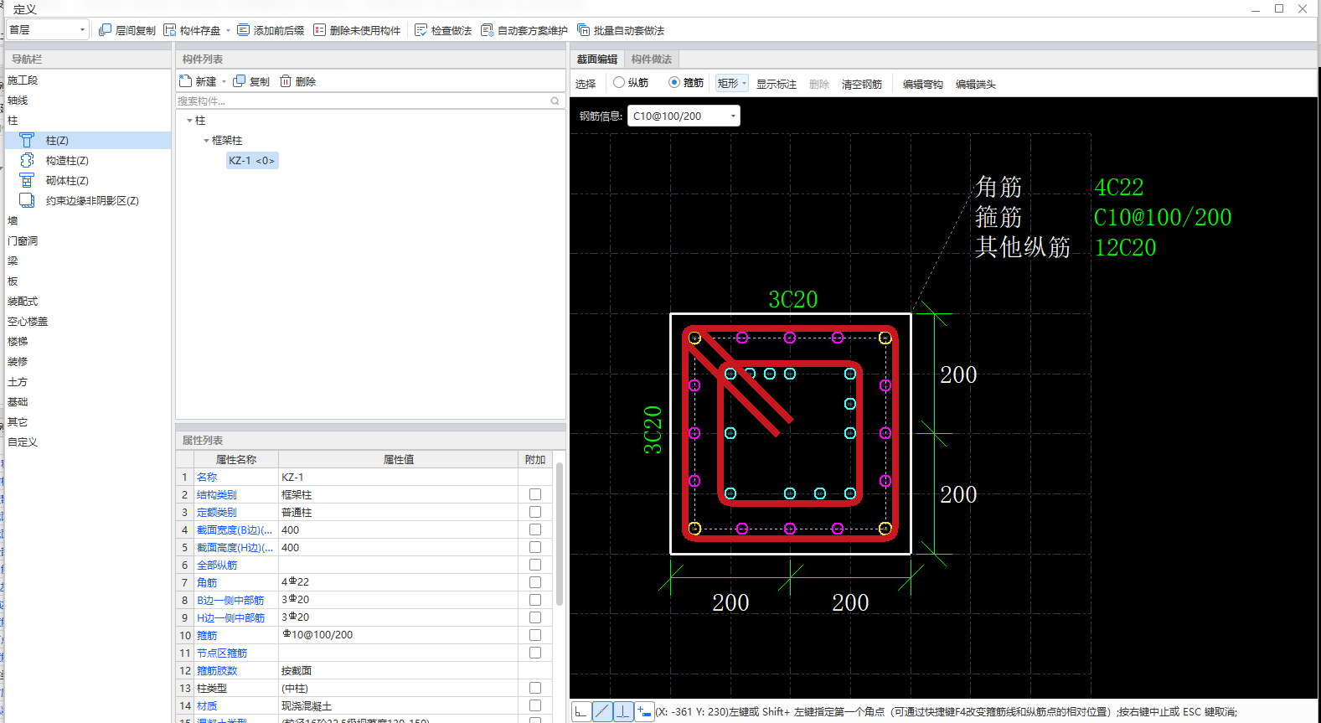The height and width of the screenshot is (723, 1321).
Task: Click the 批量自动套做法 icon
Action: pyautogui.click(x=583, y=30)
